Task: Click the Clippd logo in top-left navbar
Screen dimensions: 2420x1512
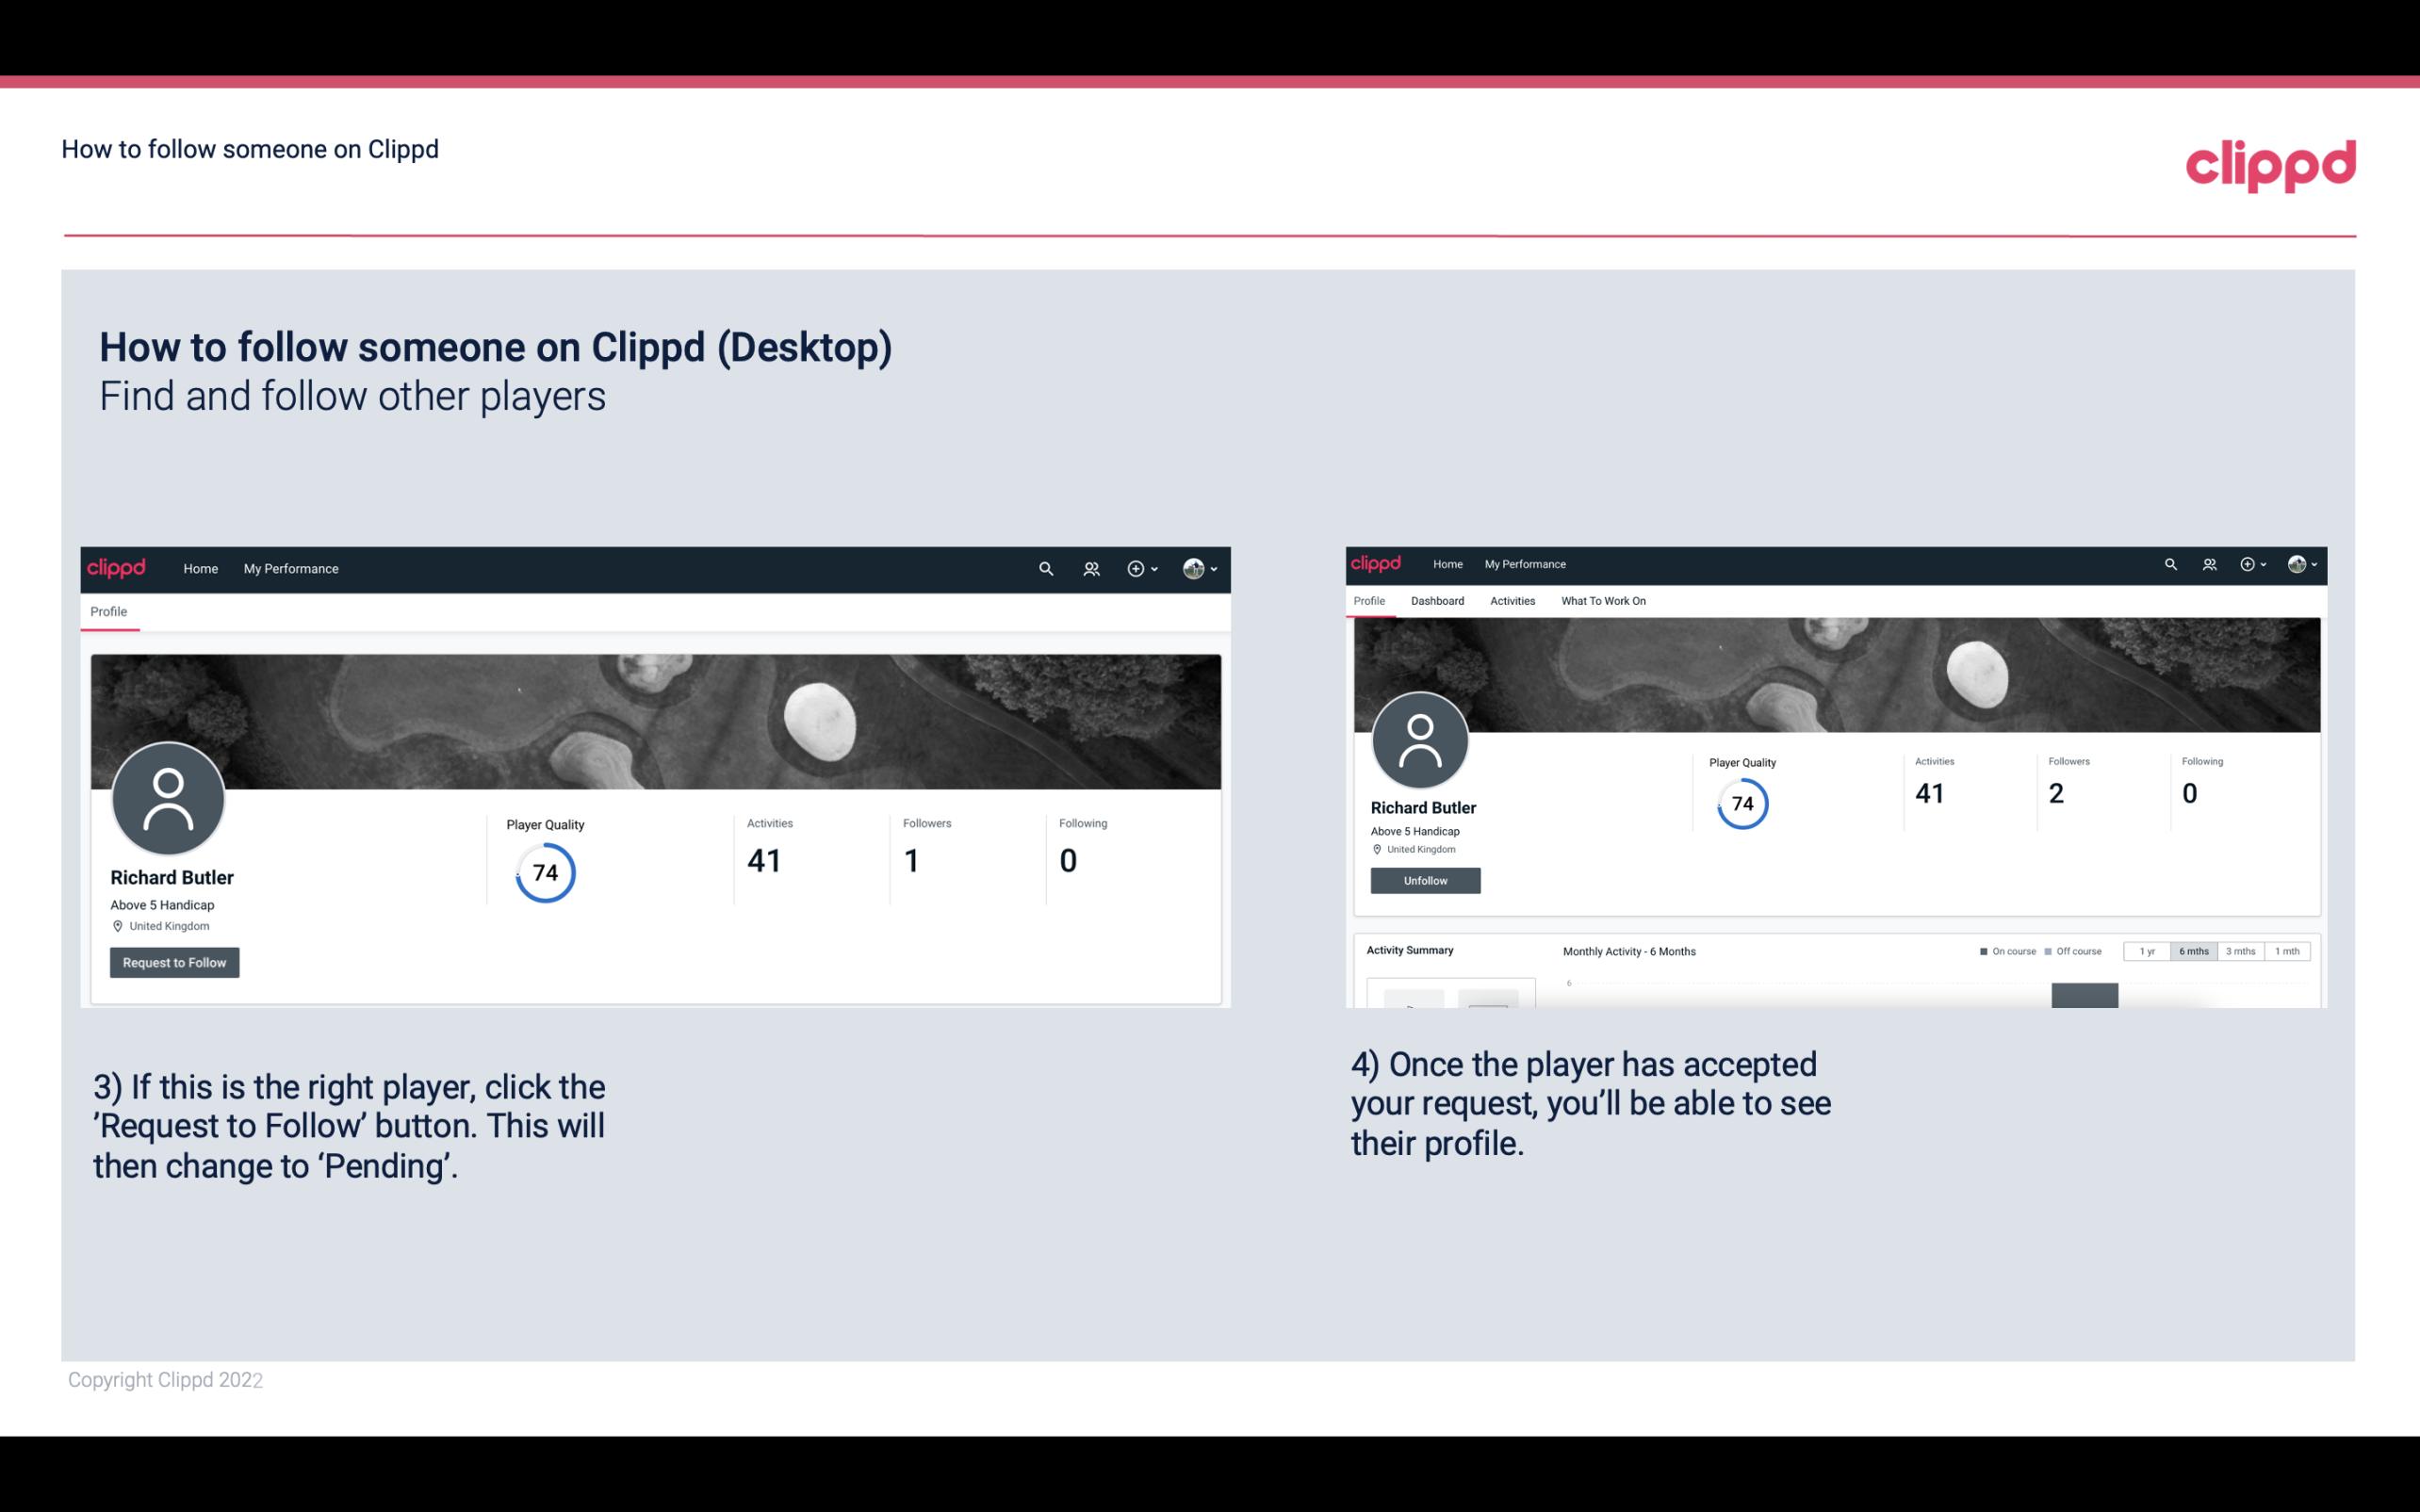Action: [115, 570]
